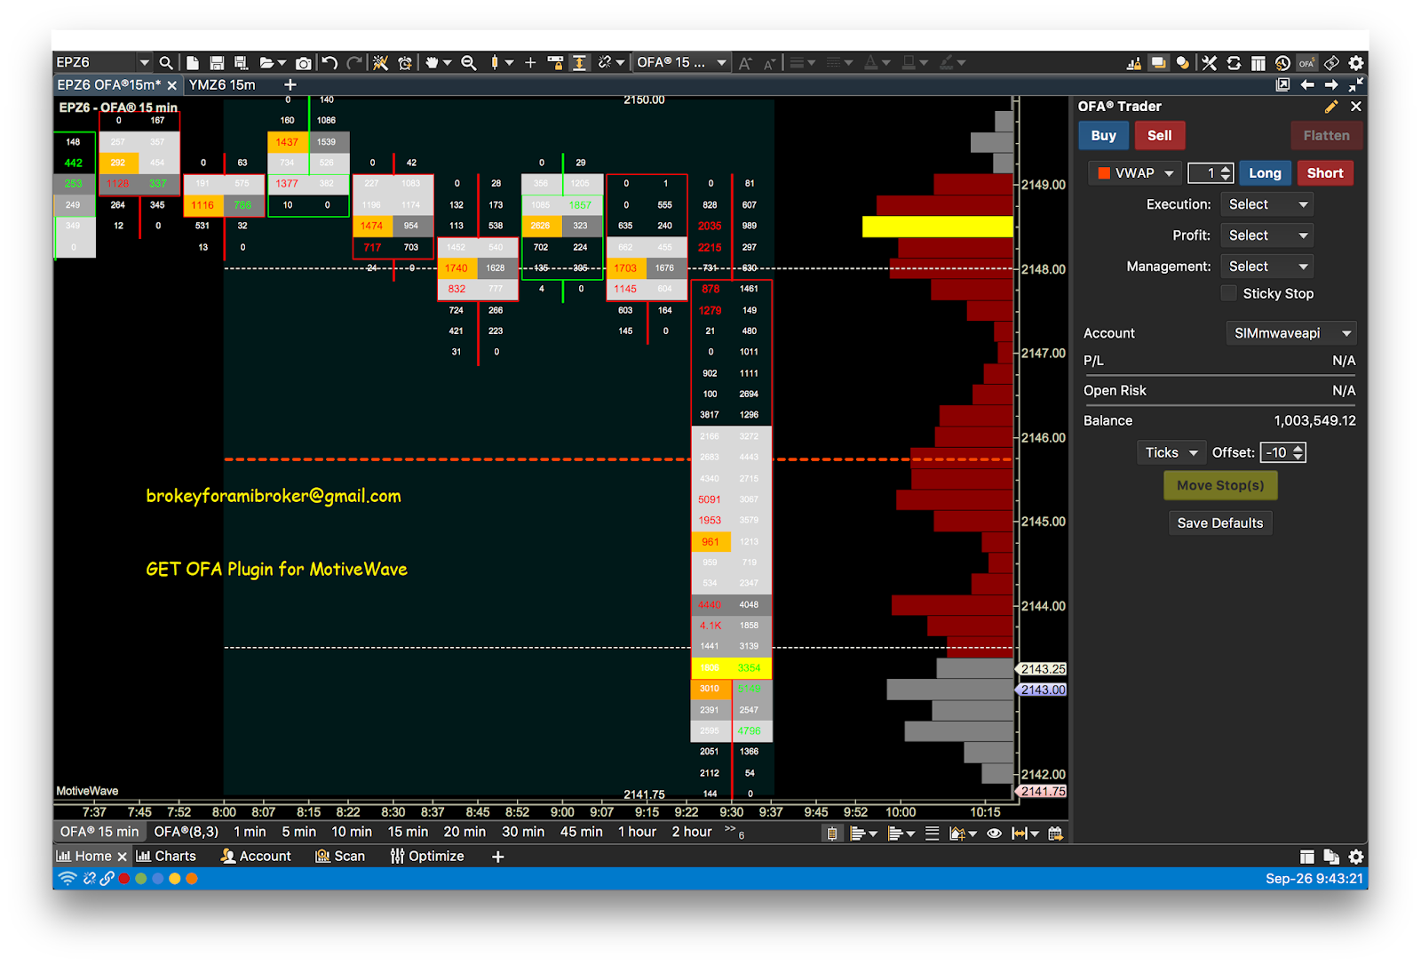Switch to the Account bottom tab
This screenshot has height=965, width=1421.
(x=256, y=856)
